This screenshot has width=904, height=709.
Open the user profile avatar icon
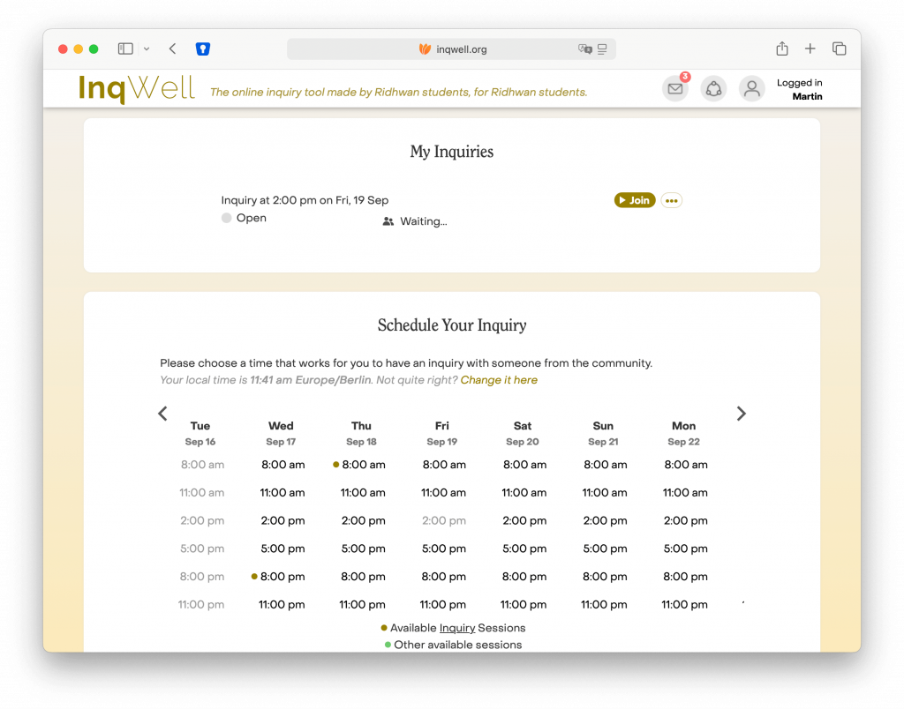[x=751, y=89]
